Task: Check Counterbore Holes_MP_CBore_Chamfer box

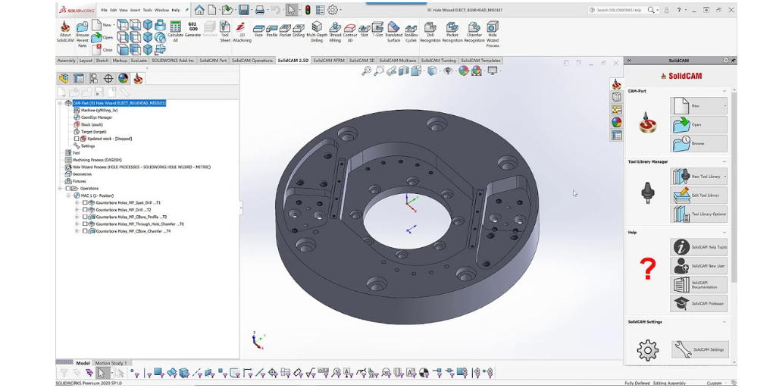Action: [x=85, y=231]
